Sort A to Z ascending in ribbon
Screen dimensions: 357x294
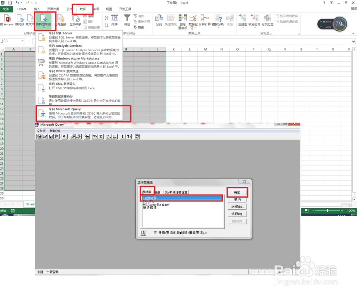[106, 18]
